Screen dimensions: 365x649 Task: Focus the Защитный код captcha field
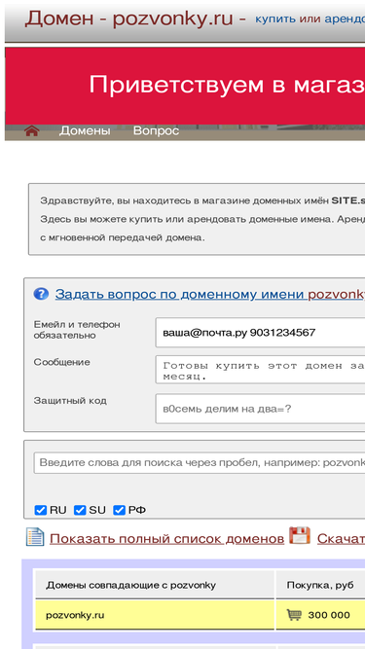pos(260,409)
